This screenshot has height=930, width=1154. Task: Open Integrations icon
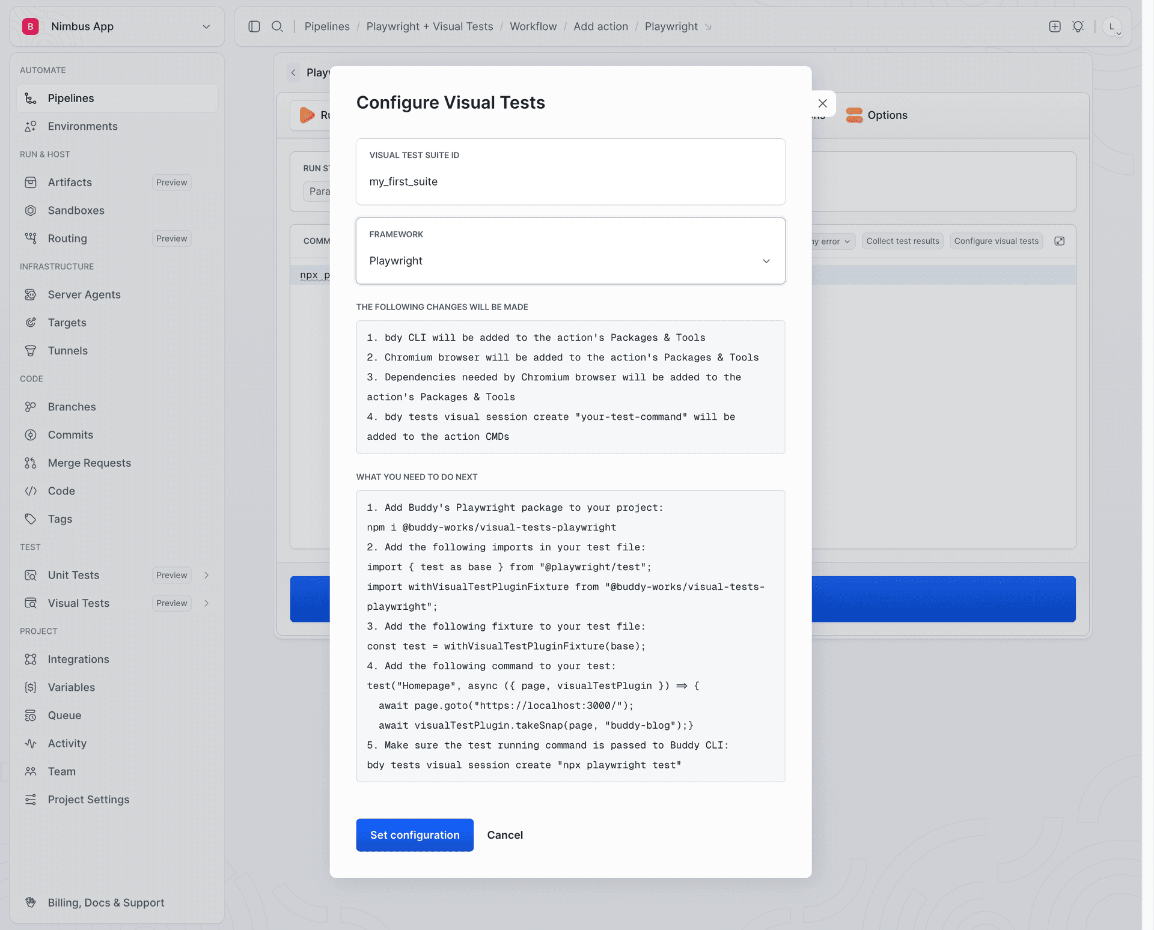point(31,659)
